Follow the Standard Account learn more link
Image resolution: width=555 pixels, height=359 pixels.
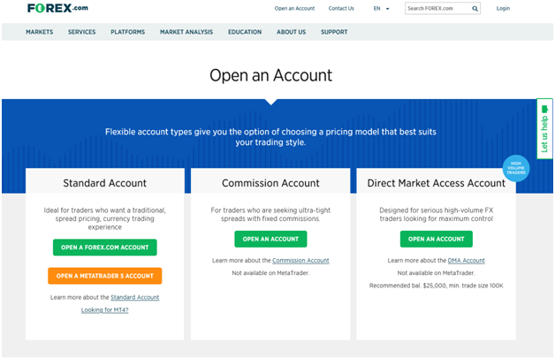tap(135, 297)
